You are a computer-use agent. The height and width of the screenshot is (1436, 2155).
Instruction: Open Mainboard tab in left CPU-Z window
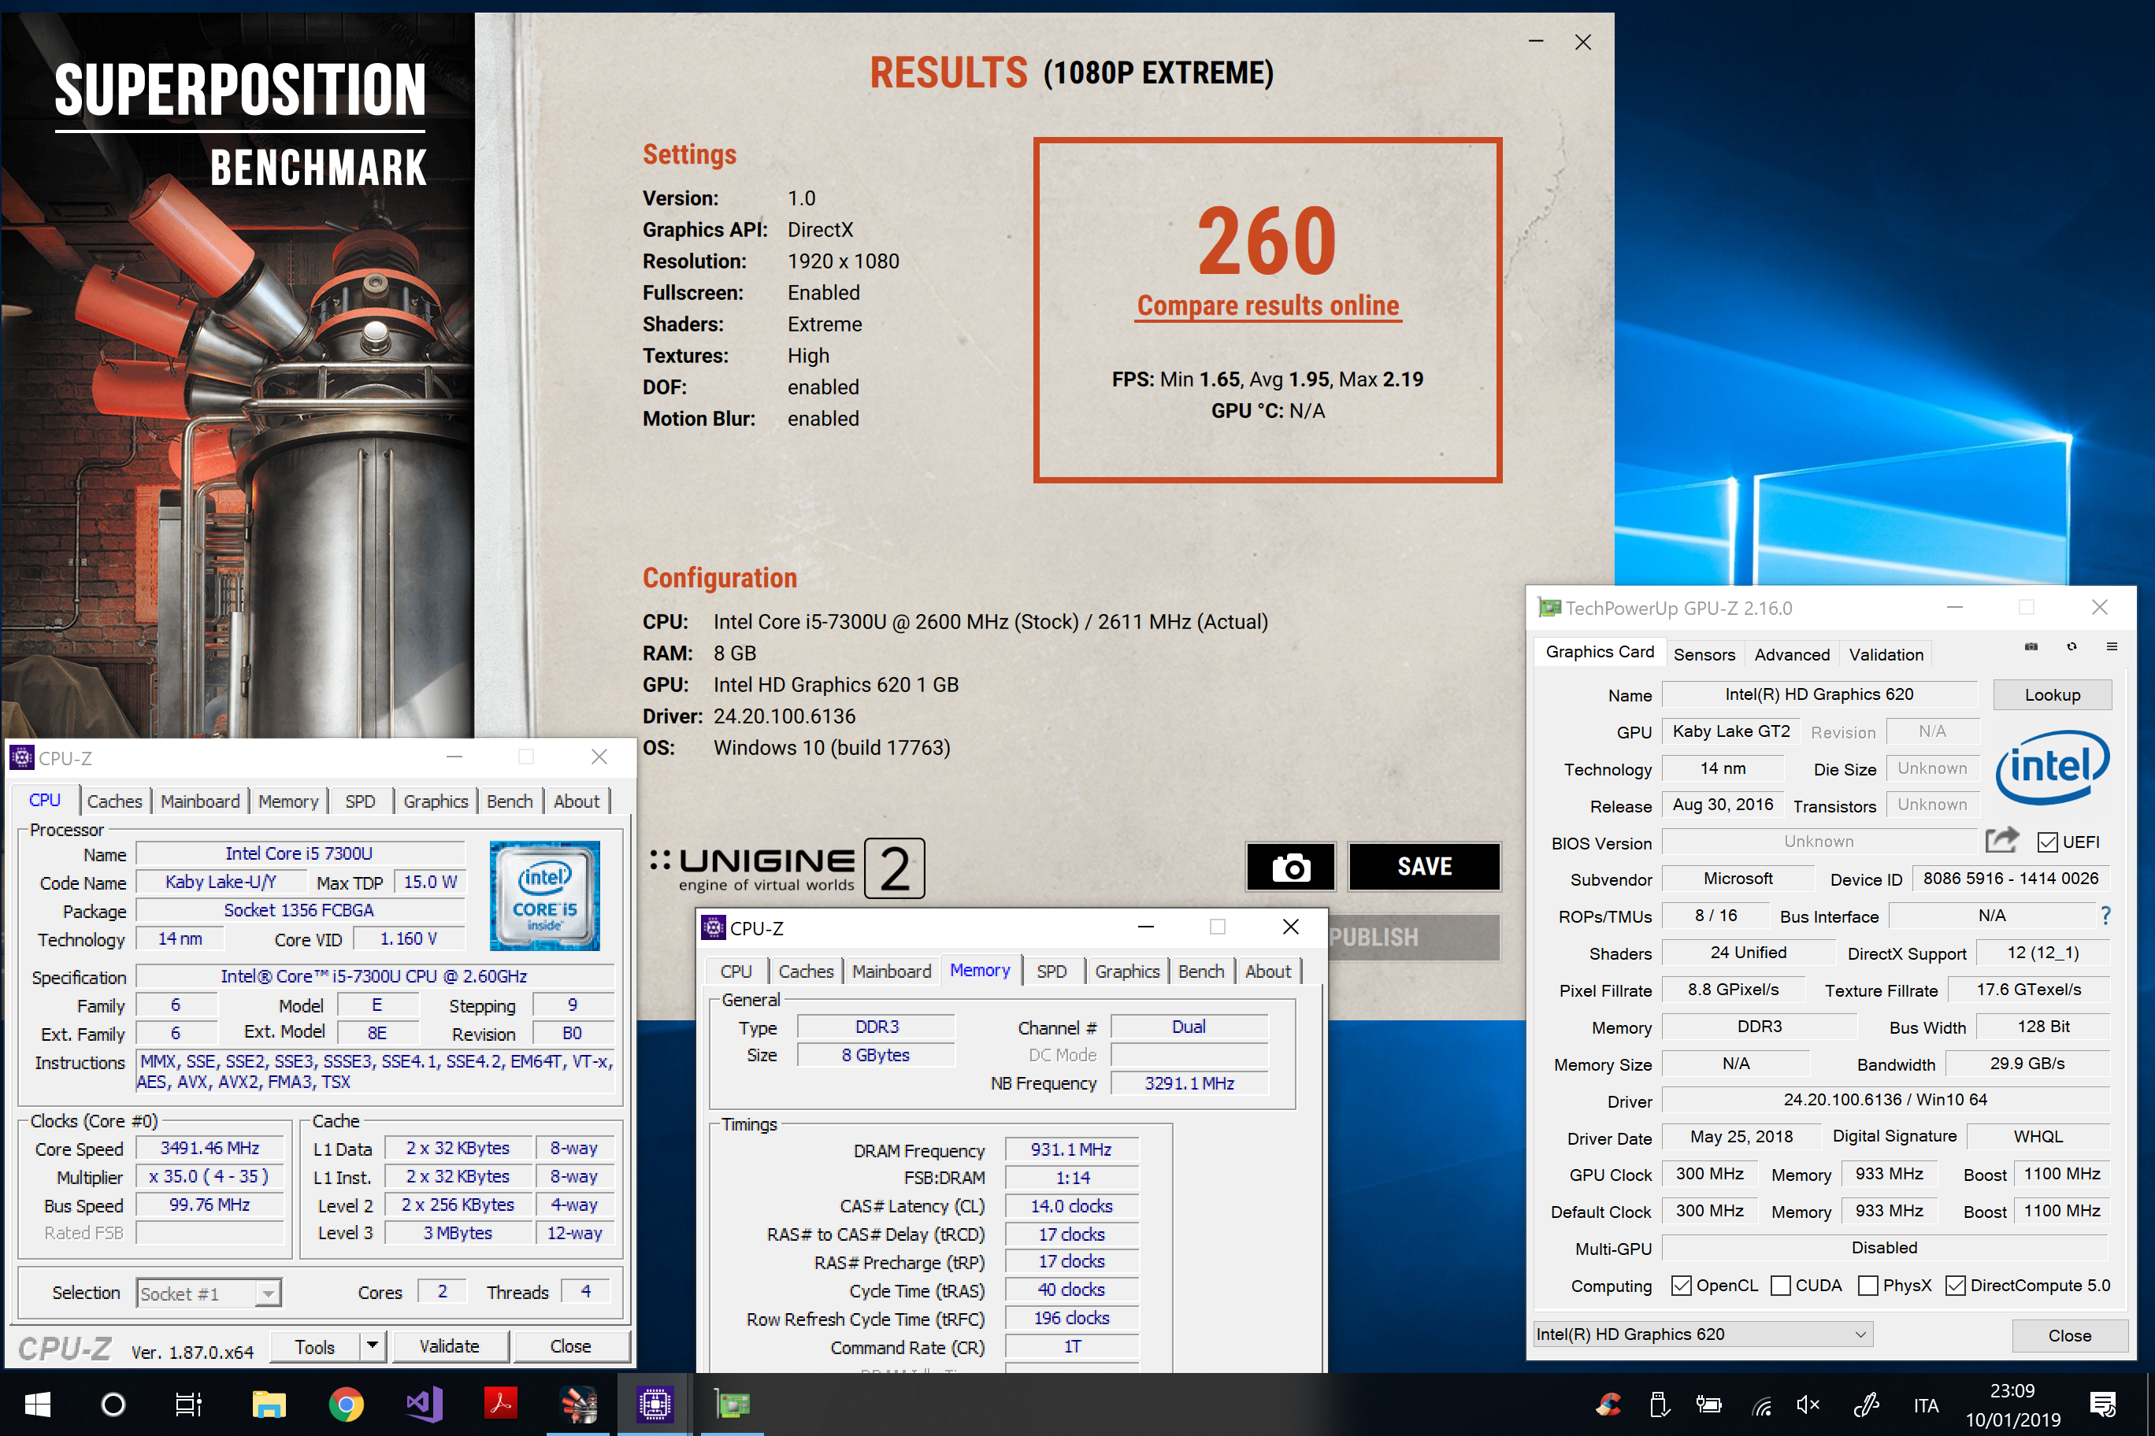[x=200, y=801]
